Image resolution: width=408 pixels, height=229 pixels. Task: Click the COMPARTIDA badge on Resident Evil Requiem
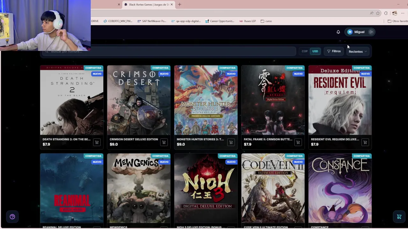tap(361, 68)
